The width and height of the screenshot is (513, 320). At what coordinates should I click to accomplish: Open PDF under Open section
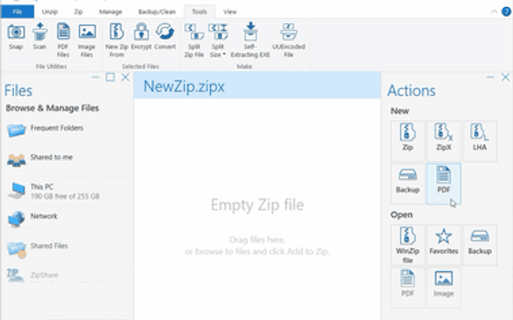click(x=408, y=287)
